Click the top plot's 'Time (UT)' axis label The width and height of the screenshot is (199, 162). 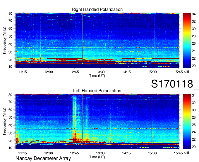tap(97, 76)
